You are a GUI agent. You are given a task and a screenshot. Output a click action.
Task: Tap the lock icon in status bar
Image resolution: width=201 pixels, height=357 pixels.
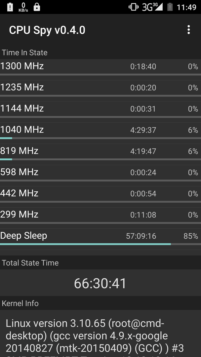(37, 7)
